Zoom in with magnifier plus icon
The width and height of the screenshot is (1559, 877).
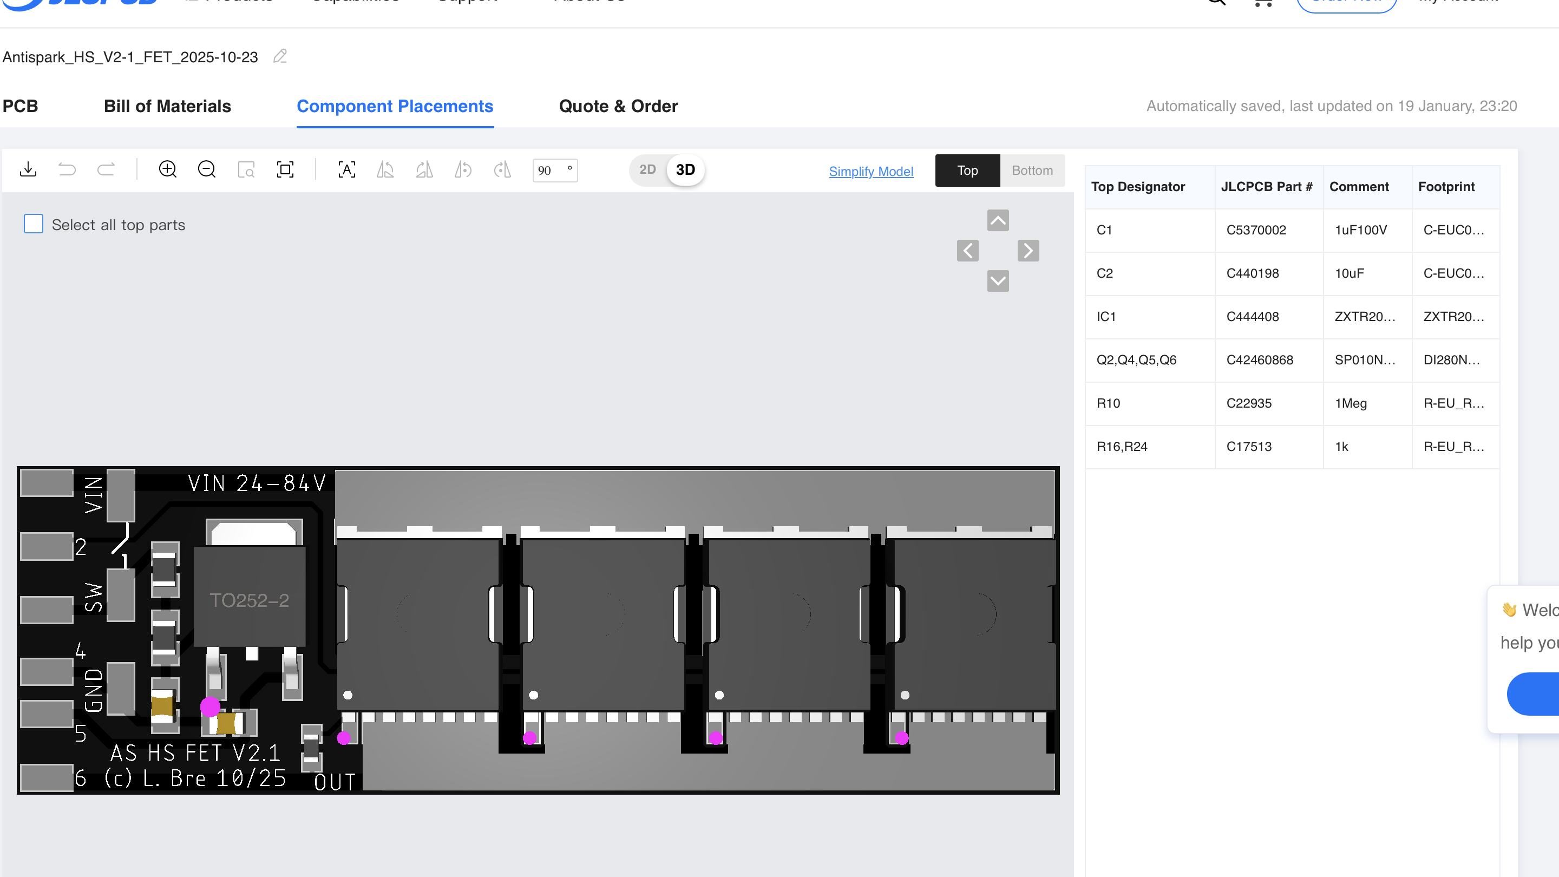coord(168,169)
